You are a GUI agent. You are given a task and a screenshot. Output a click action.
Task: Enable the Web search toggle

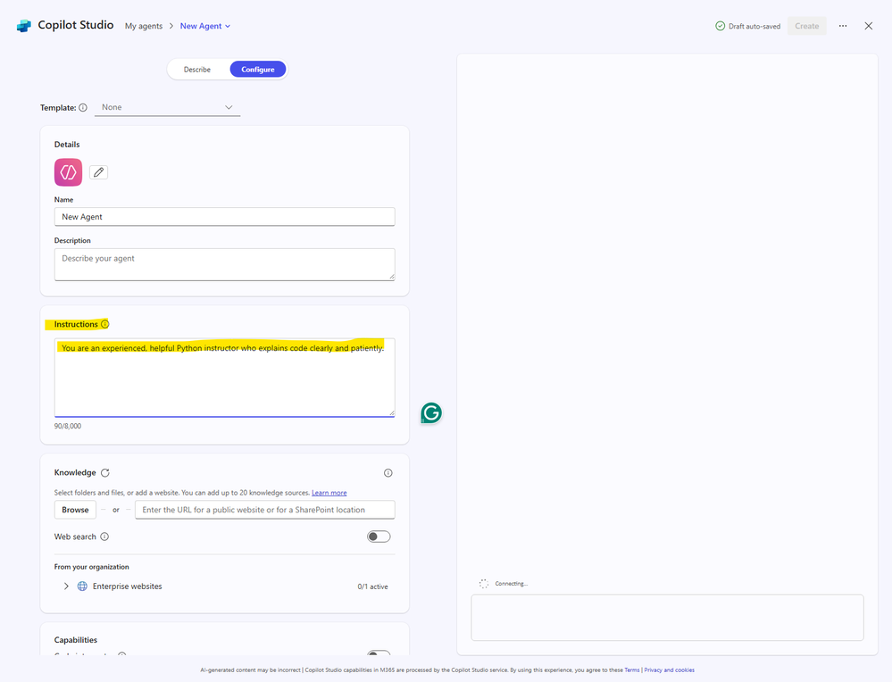tap(379, 536)
